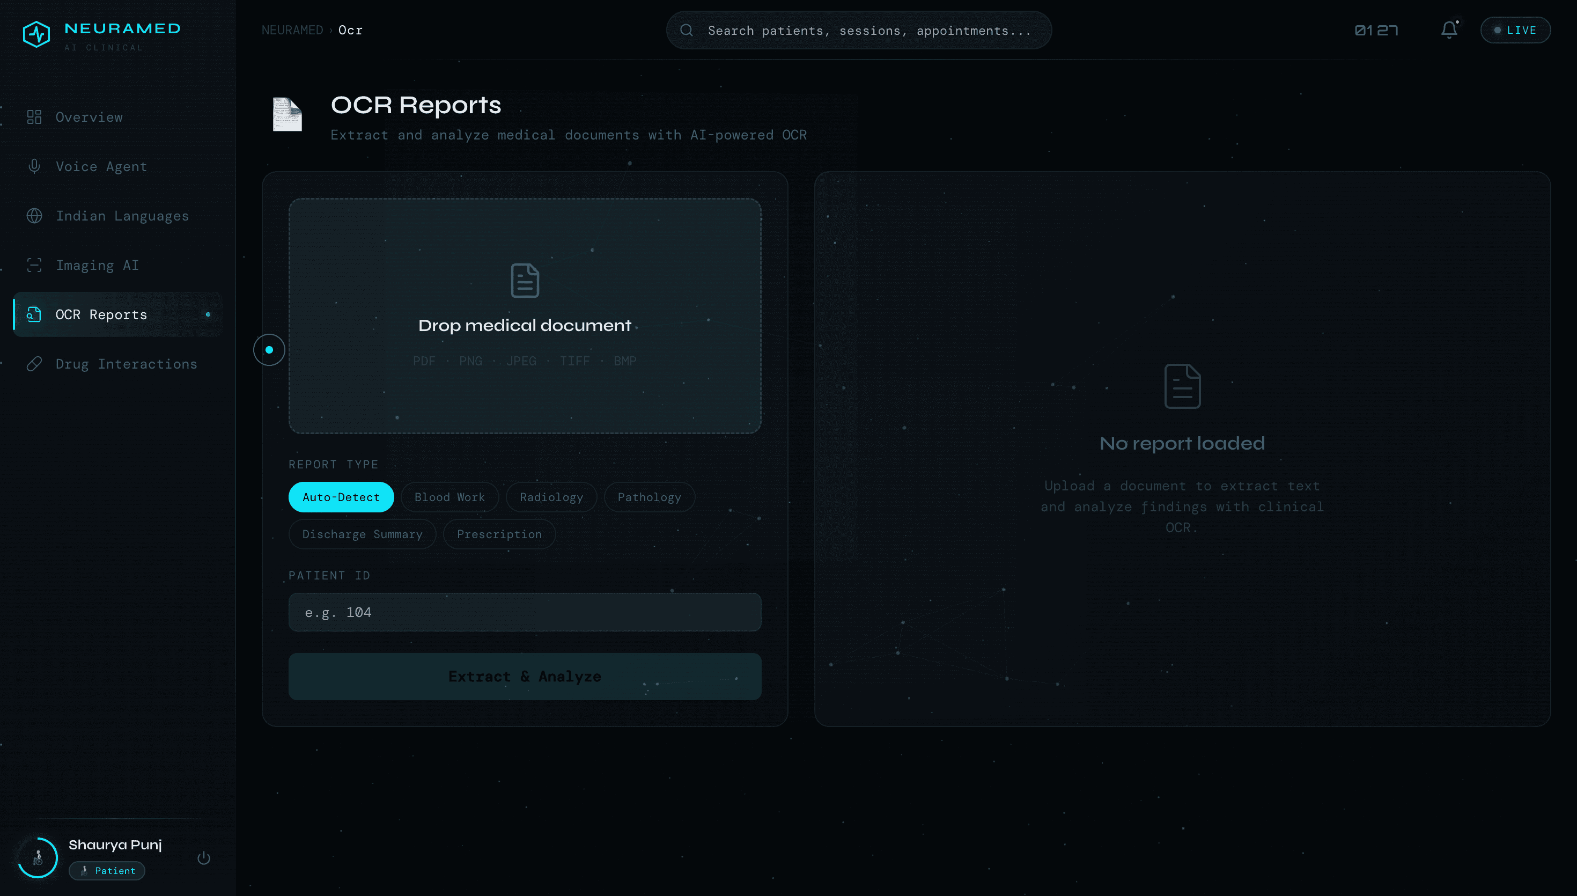Open Drug Interactions checker
The image size is (1577, 896).
[x=126, y=364]
